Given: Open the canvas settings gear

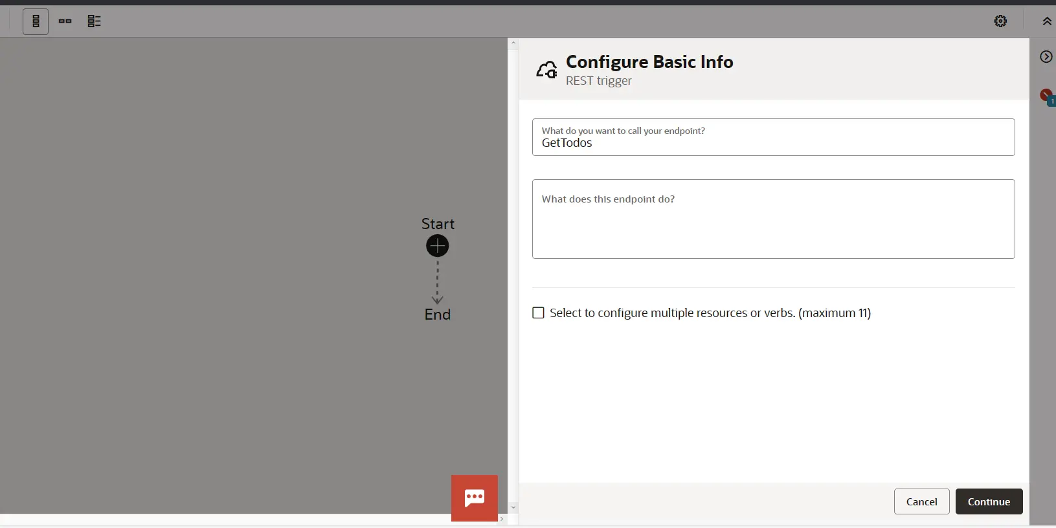Looking at the screenshot, I should pyautogui.click(x=1000, y=21).
